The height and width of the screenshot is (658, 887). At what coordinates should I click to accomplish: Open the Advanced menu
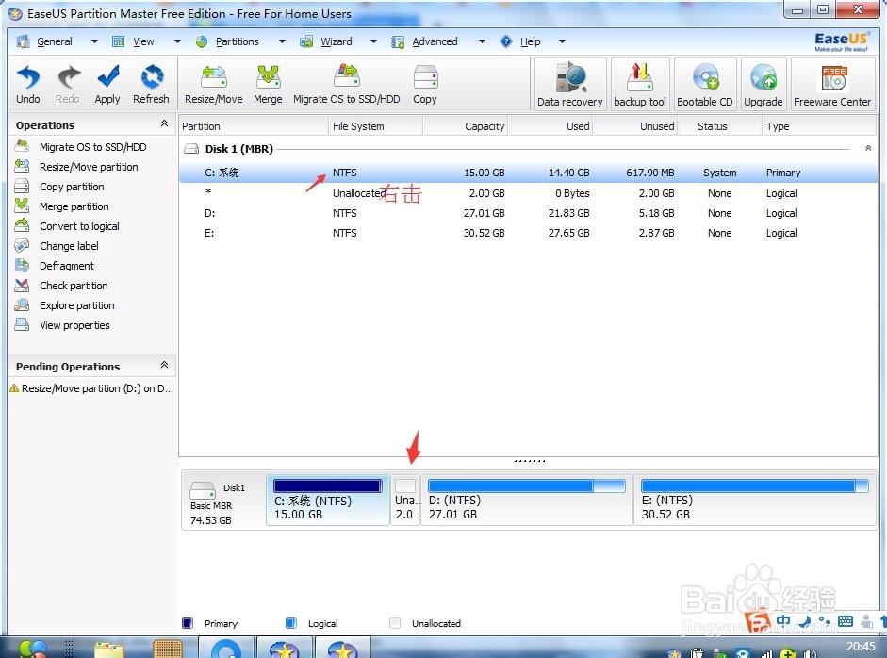click(x=435, y=41)
